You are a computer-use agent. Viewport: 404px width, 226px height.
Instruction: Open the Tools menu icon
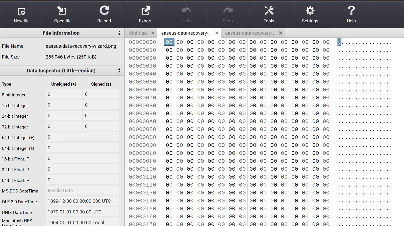coord(269,11)
